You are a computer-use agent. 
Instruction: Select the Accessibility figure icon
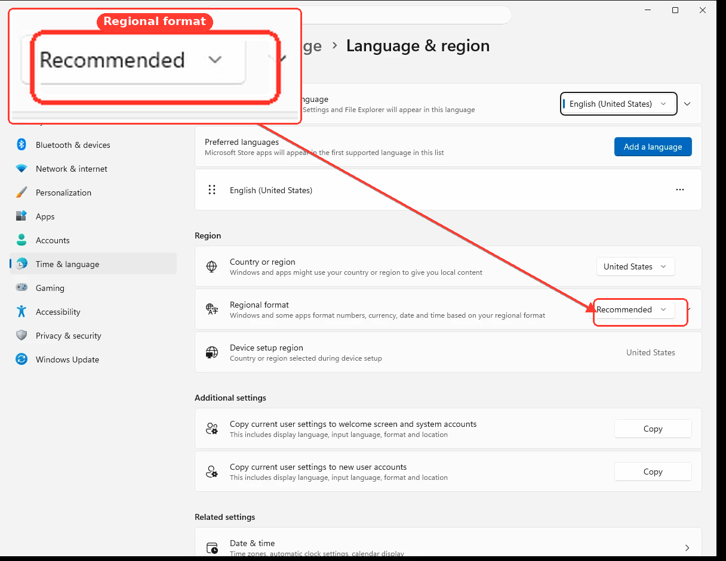(x=21, y=312)
